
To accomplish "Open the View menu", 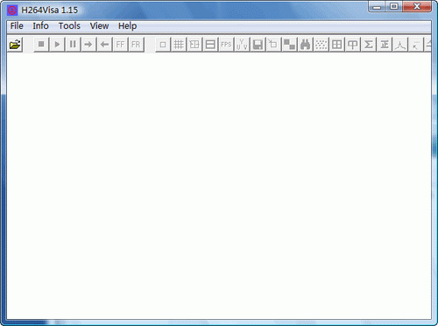I will 99,26.
